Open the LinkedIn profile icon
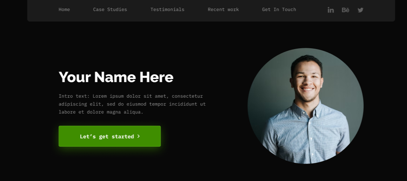The height and width of the screenshot is (181, 407). 331,10
